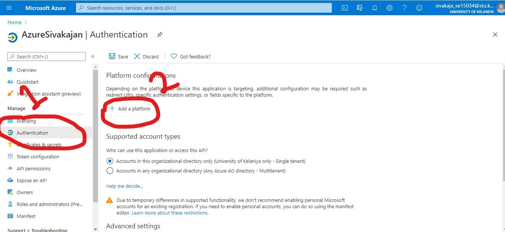Image resolution: width=505 pixels, height=232 pixels.
Task: Click the Roles and administrators icon
Action: click(x=10, y=204)
